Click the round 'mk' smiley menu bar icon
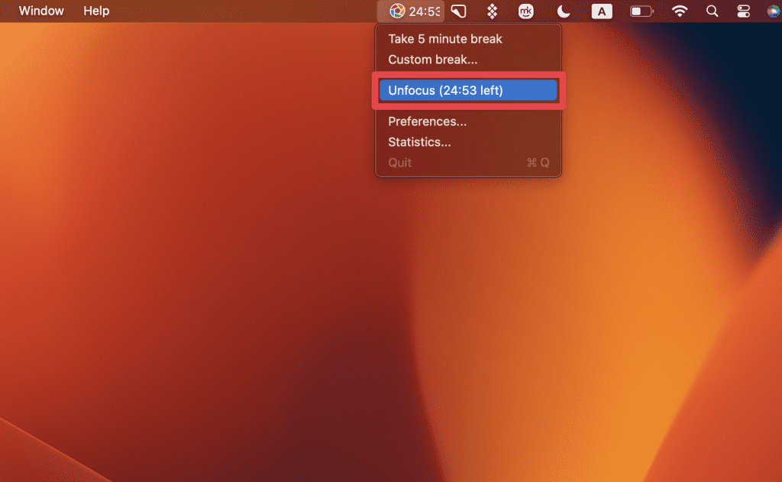The width and height of the screenshot is (782, 482). (x=525, y=11)
